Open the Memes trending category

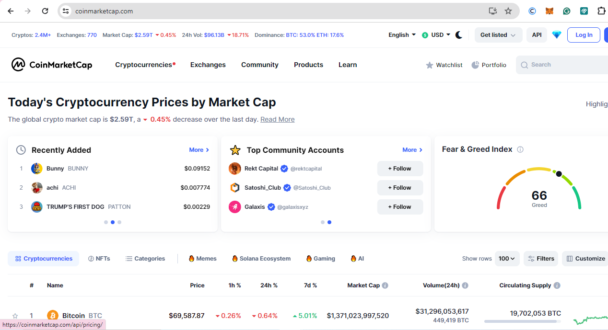[x=202, y=259]
